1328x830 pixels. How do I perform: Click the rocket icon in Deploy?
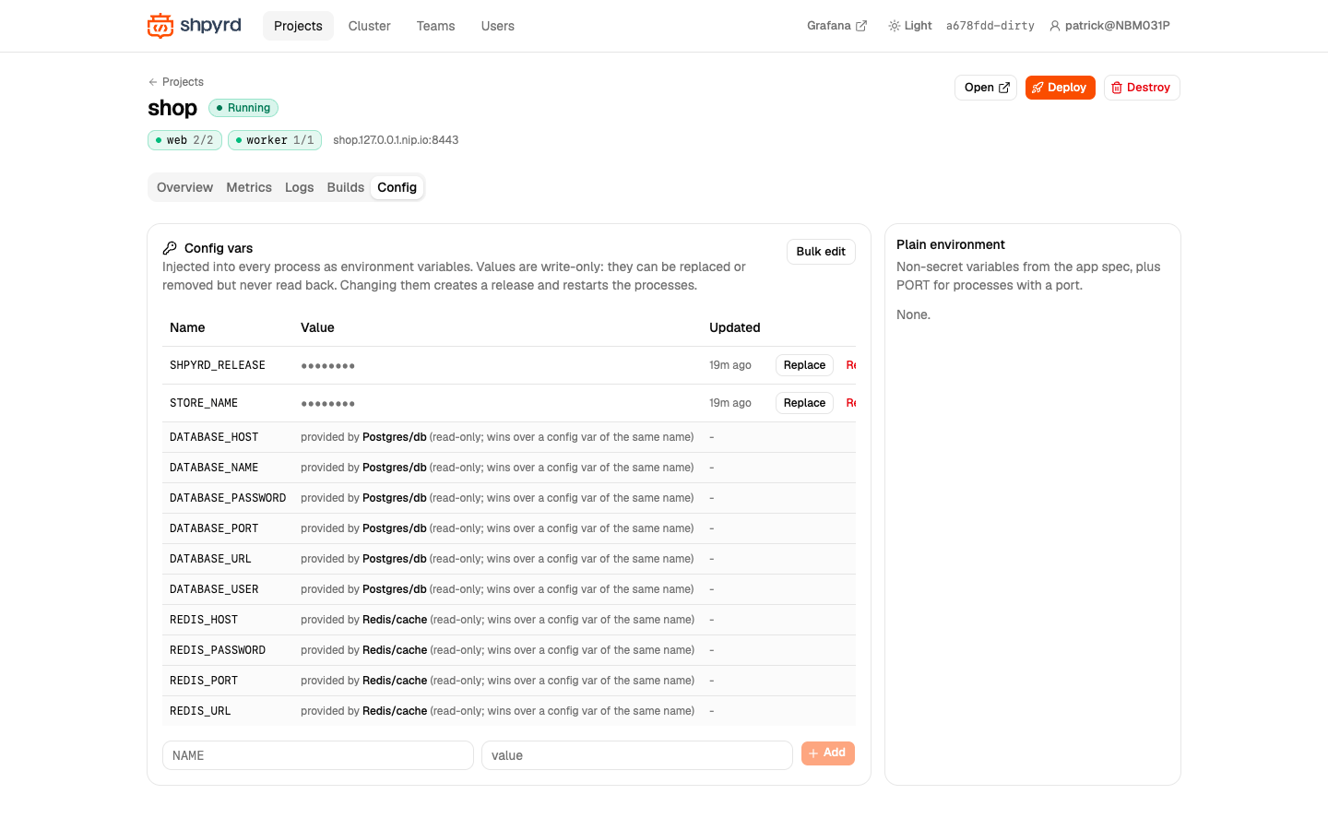pos(1037,88)
